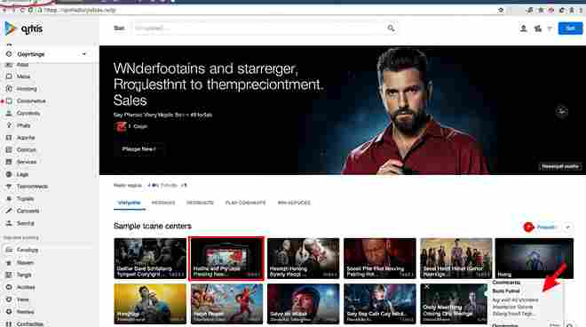Close the X on the fifth second-row thumbnail
This screenshot has height=327, width=586.
point(427,287)
